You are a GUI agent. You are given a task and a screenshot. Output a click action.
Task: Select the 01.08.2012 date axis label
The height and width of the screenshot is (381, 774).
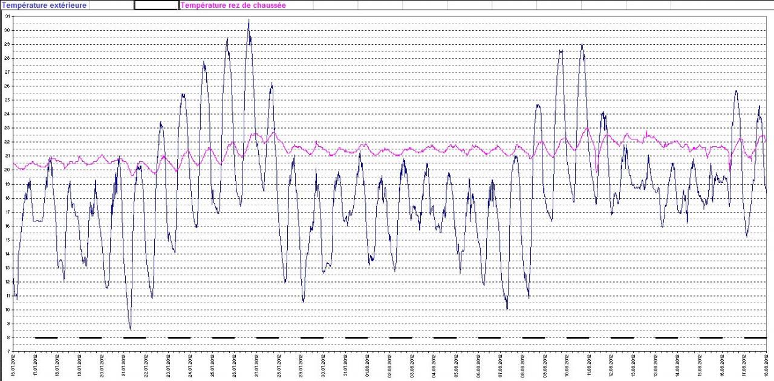pos(368,367)
